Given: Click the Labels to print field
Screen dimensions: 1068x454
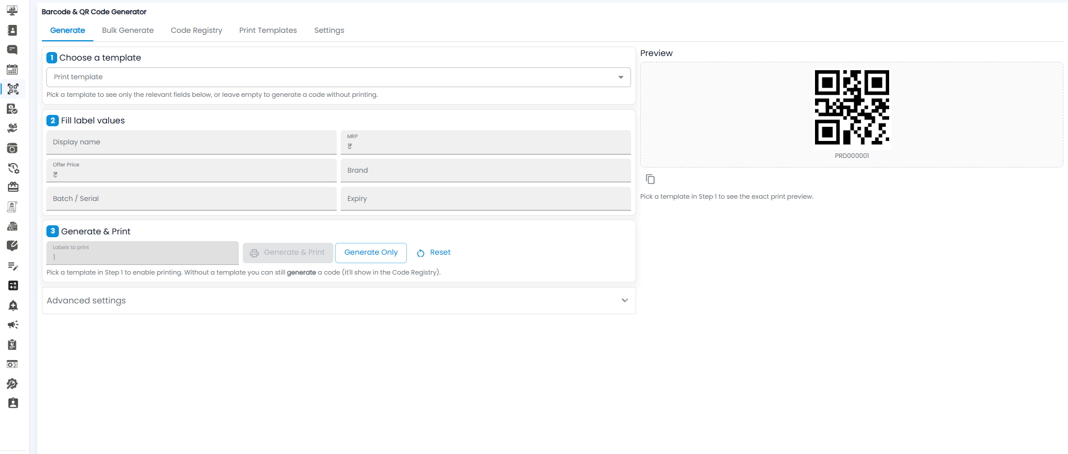Looking at the screenshot, I should click(143, 252).
